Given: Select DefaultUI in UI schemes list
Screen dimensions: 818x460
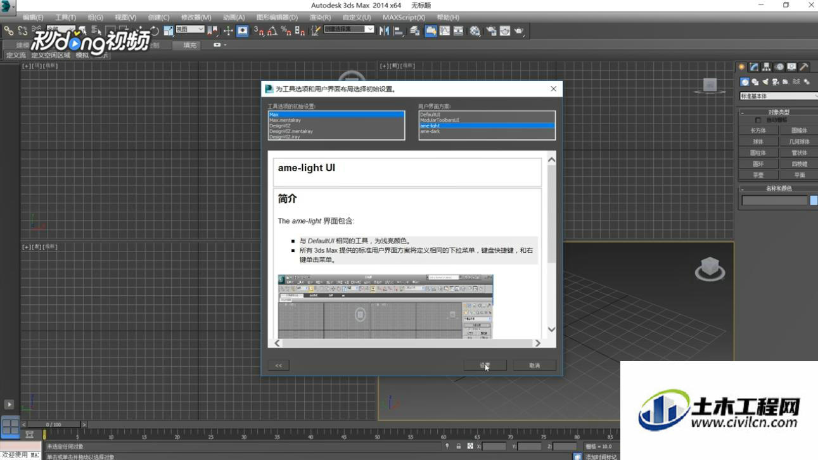Looking at the screenshot, I should 487,114.
